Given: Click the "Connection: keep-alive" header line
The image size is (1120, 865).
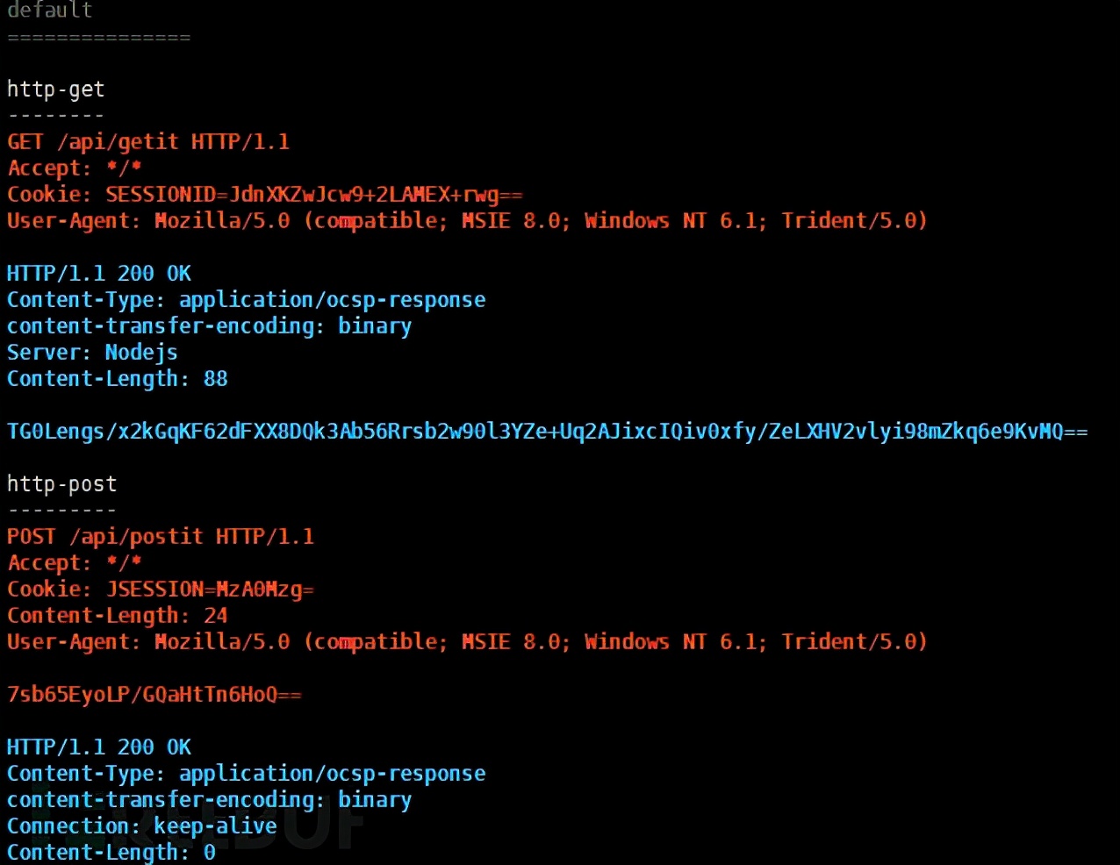Looking at the screenshot, I should (142, 826).
